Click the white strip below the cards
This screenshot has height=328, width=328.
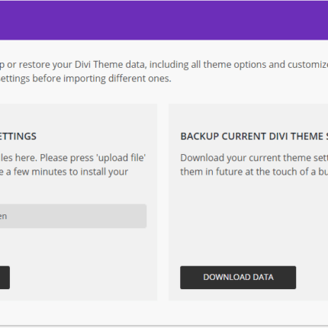click(x=164, y=313)
